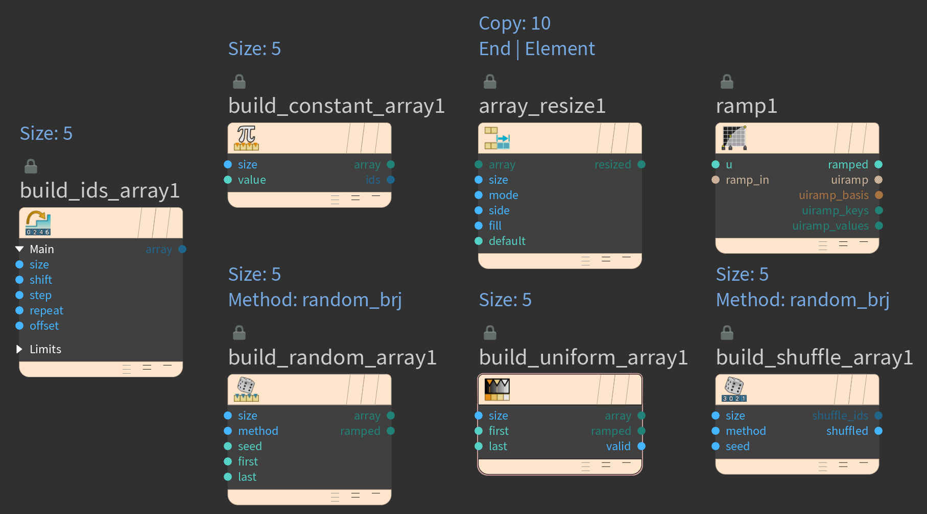This screenshot has width=927, height=514.
Task: Click the shuffled output port
Action: tap(878, 431)
